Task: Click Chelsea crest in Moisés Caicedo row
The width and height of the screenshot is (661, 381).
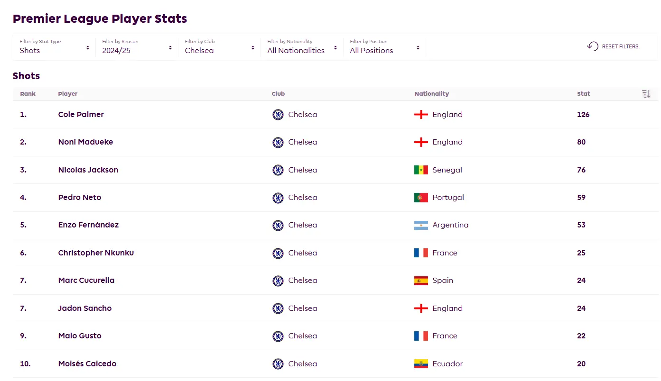Action: pos(278,364)
